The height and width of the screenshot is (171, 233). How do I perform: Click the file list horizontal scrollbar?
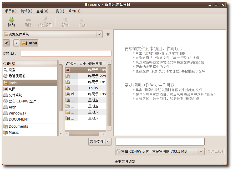(x=84, y=134)
